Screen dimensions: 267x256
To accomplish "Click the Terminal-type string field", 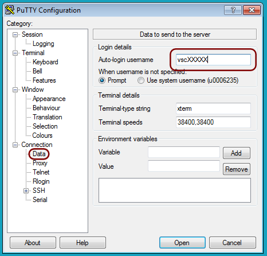I will pos(213,108).
